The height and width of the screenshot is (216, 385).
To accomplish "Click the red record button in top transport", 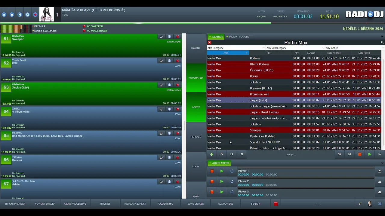I will (x=35, y=14).
